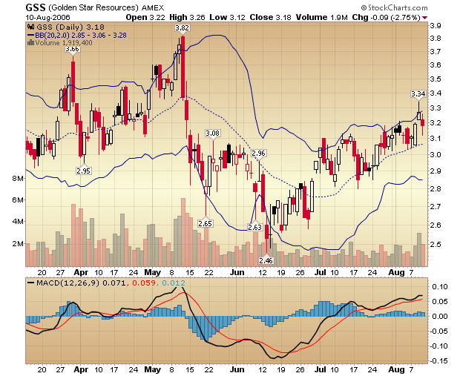Click the candlestick icon beside GSS (Daily)

[x=31, y=27]
